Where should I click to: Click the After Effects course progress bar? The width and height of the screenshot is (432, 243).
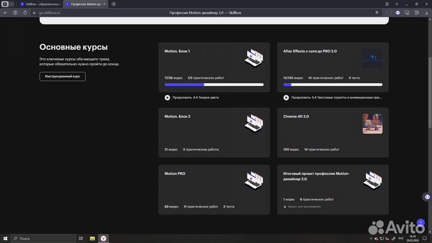(x=332, y=85)
